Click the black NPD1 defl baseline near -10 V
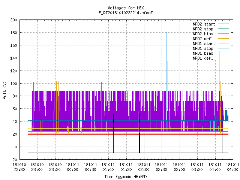The width and height of the screenshot is (240, 180). coord(128,153)
